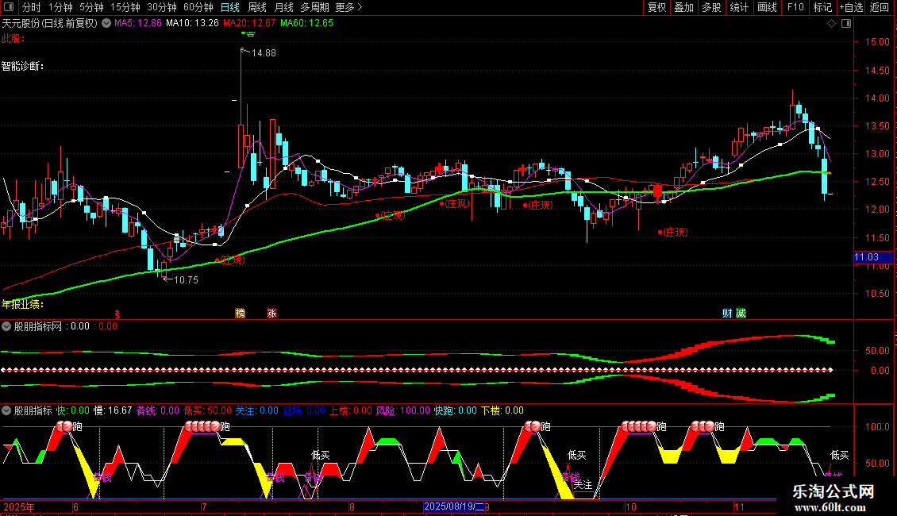Click the red 'S' event marker

point(117,314)
